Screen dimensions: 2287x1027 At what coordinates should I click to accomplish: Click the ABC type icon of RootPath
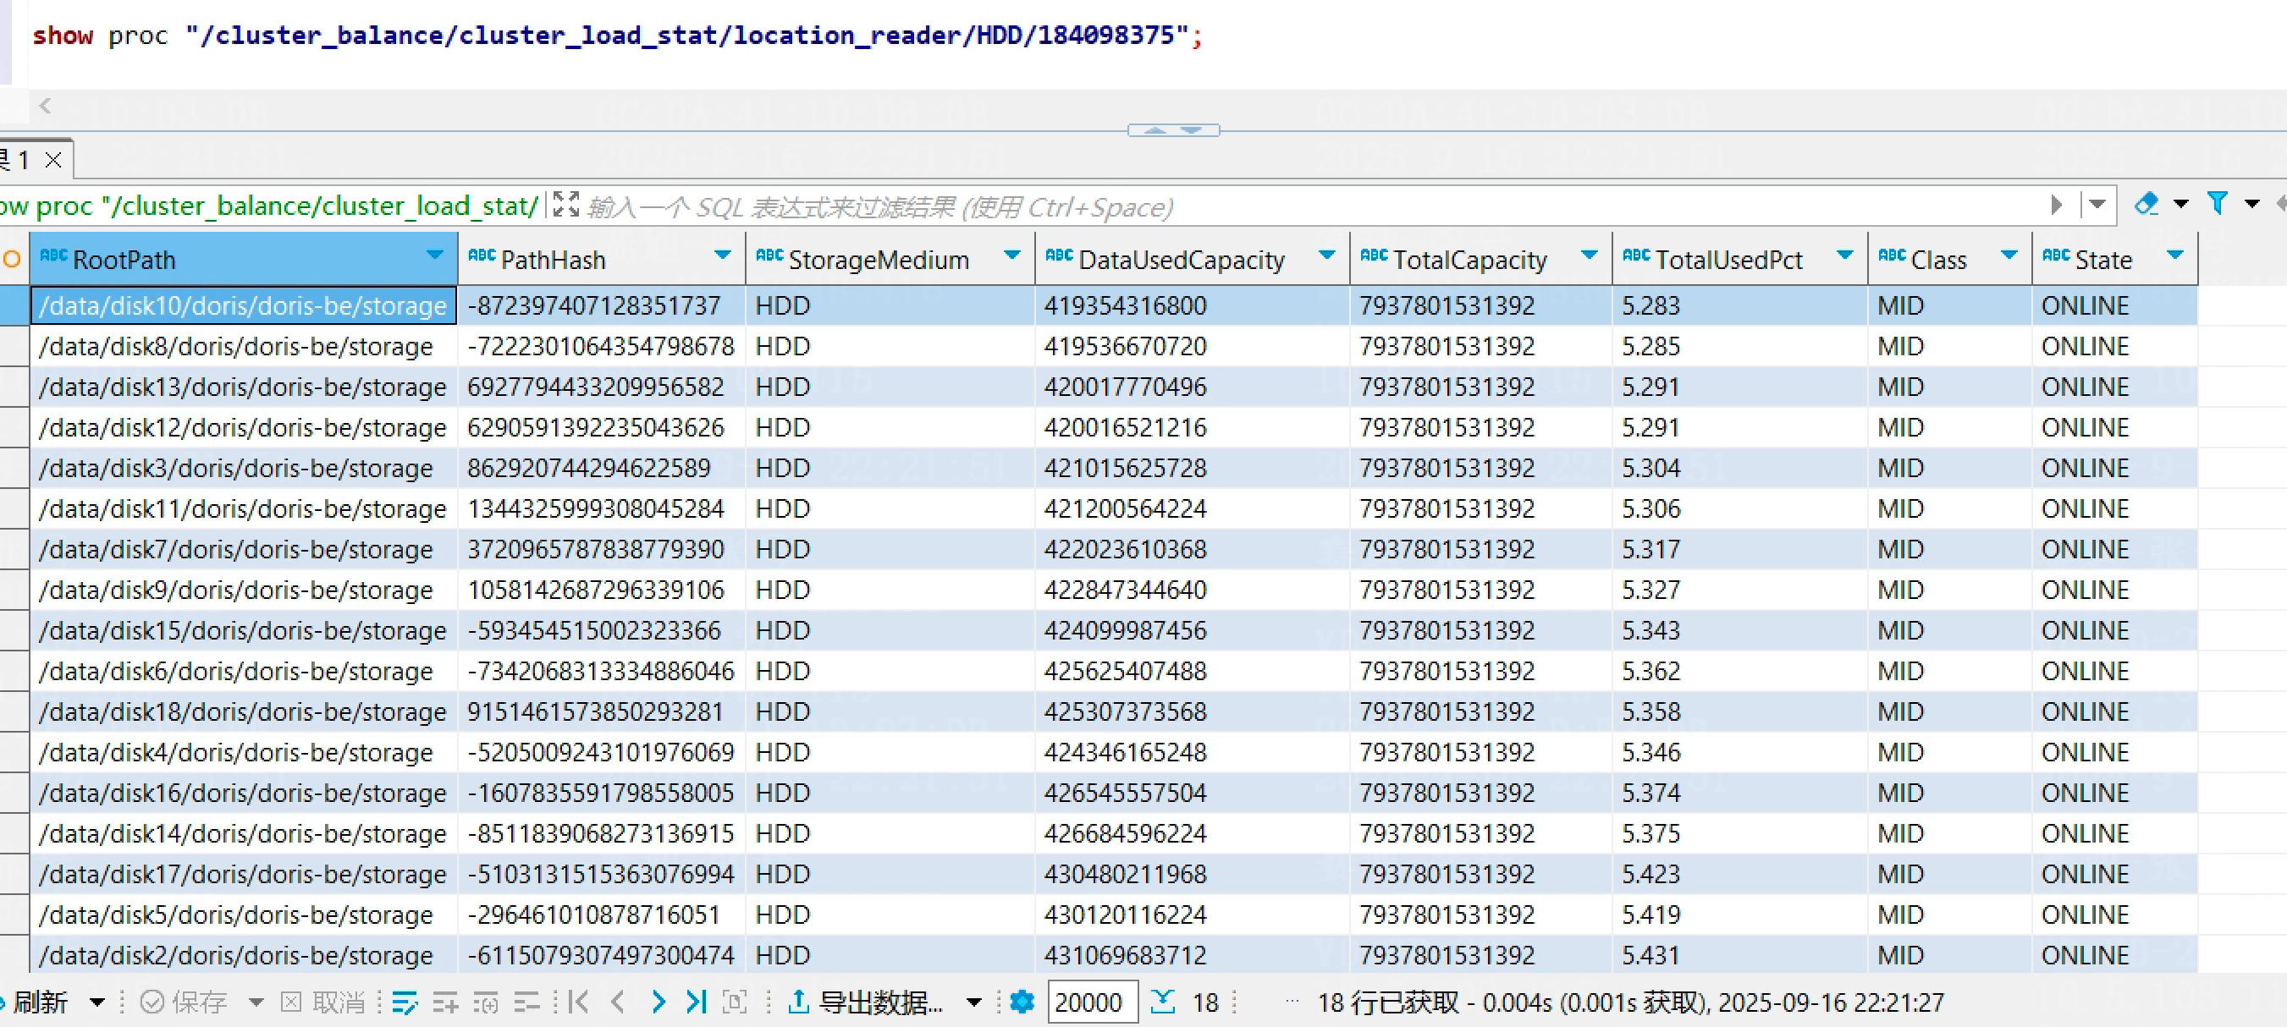tap(53, 256)
